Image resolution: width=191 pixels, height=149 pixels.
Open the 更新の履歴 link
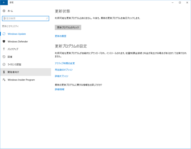pyautogui.click(x=61, y=36)
